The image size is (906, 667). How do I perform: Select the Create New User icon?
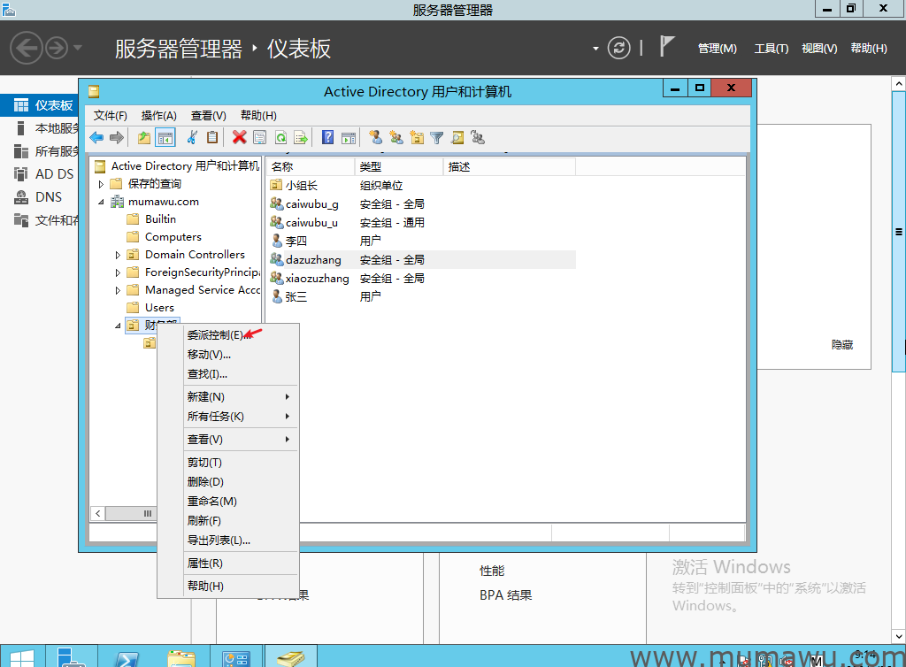(x=373, y=137)
